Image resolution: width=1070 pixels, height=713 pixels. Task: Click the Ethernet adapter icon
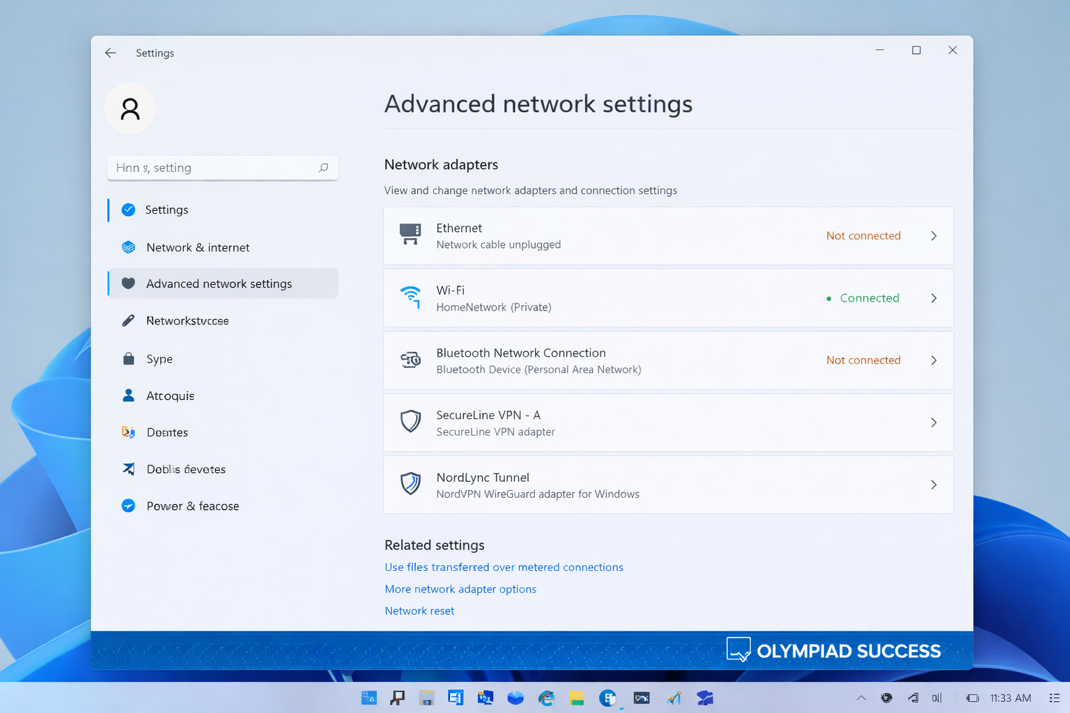coord(410,235)
